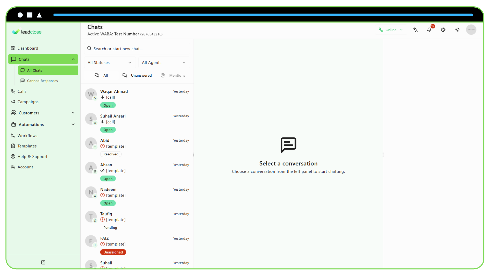Open Campaigns from the left sidebar

[28, 102]
